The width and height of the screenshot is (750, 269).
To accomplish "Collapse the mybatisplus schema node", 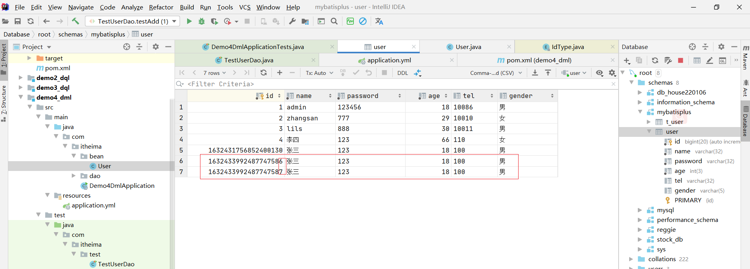I will (640, 112).
